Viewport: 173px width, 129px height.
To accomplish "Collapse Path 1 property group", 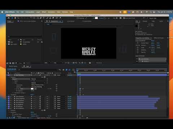I will coord(13,81).
